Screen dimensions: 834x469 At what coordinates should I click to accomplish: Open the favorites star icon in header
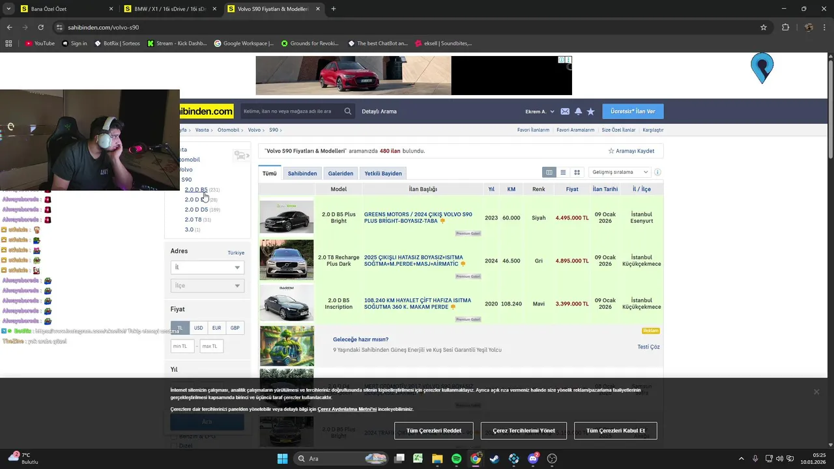(x=590, y=111)
